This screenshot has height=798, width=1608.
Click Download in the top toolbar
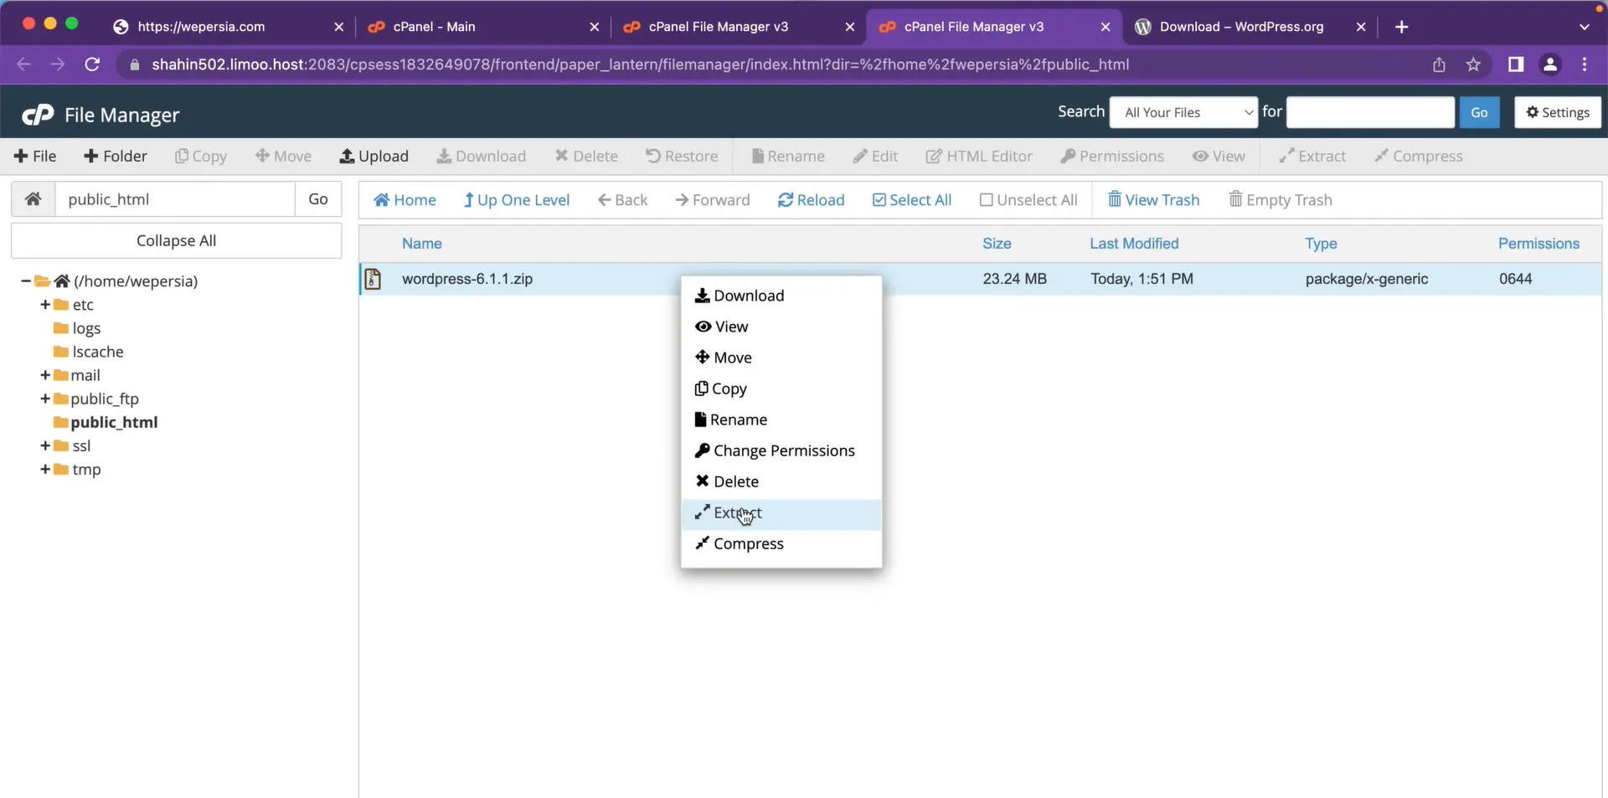[x=482, y=157]
